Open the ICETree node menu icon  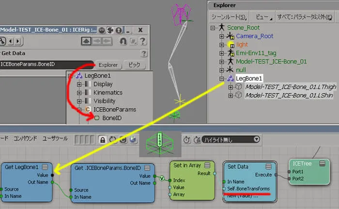point(322,163)
